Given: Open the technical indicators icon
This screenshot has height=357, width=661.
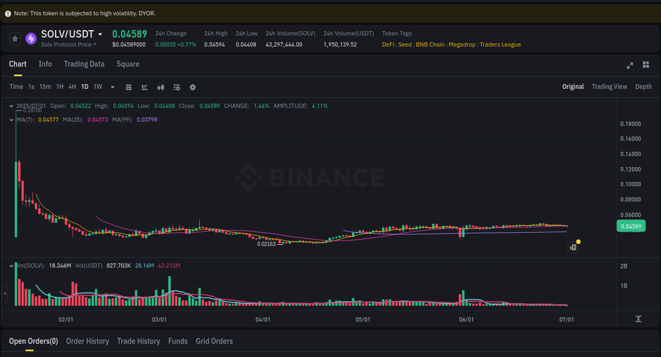Looking at the screenshot, I should 177,87.
